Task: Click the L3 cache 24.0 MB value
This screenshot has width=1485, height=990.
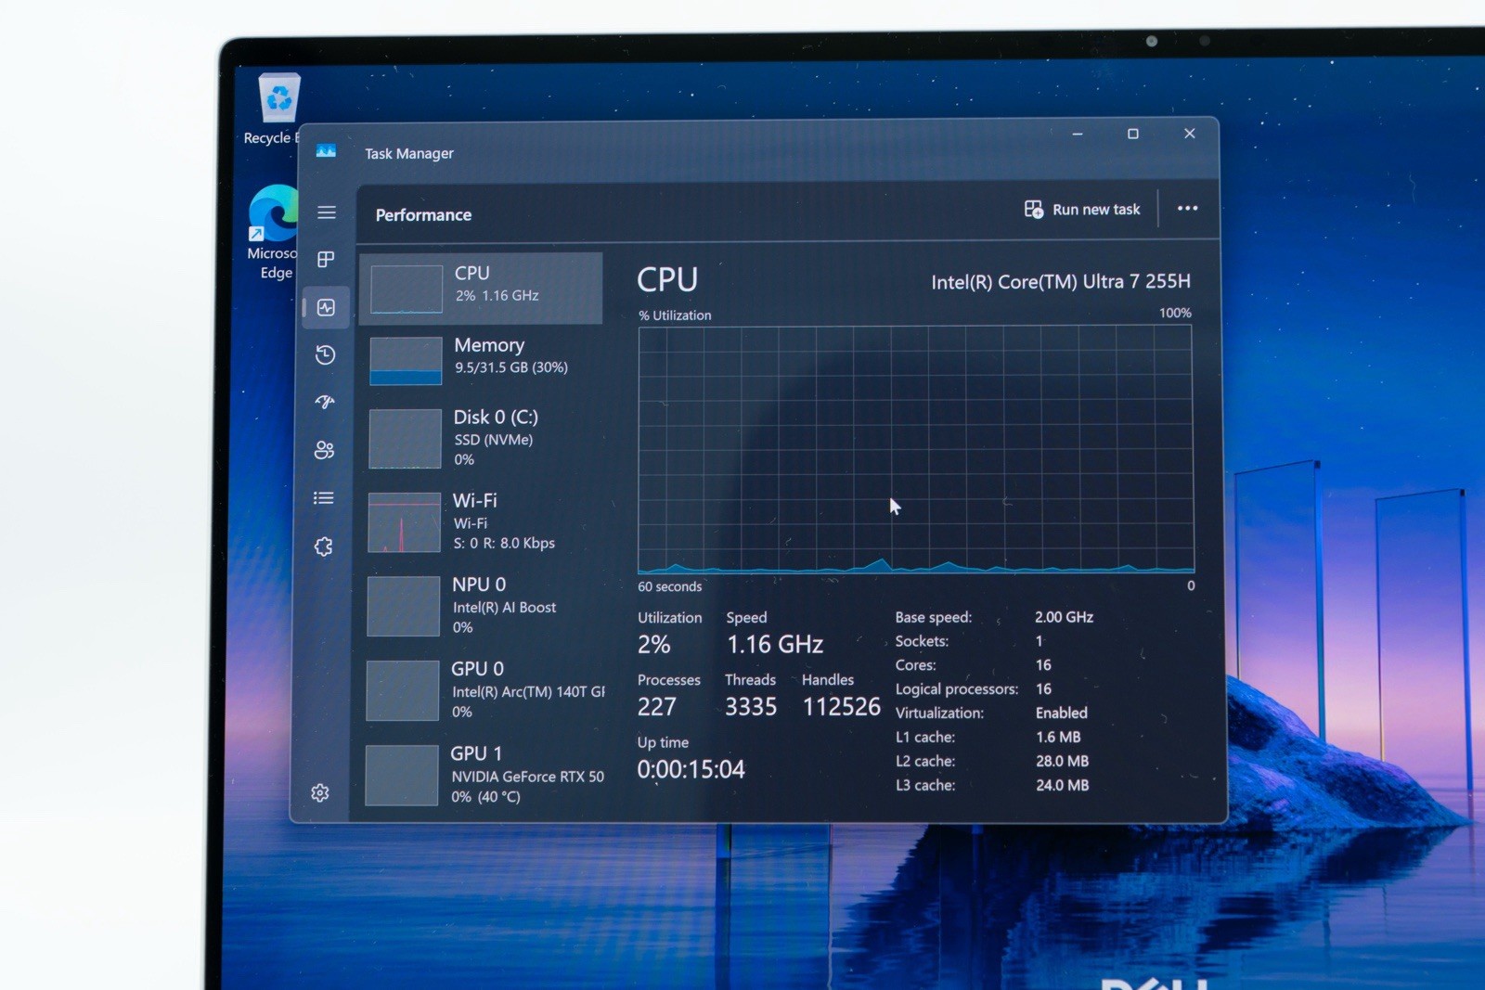Action: click(x=1062, y=785)
